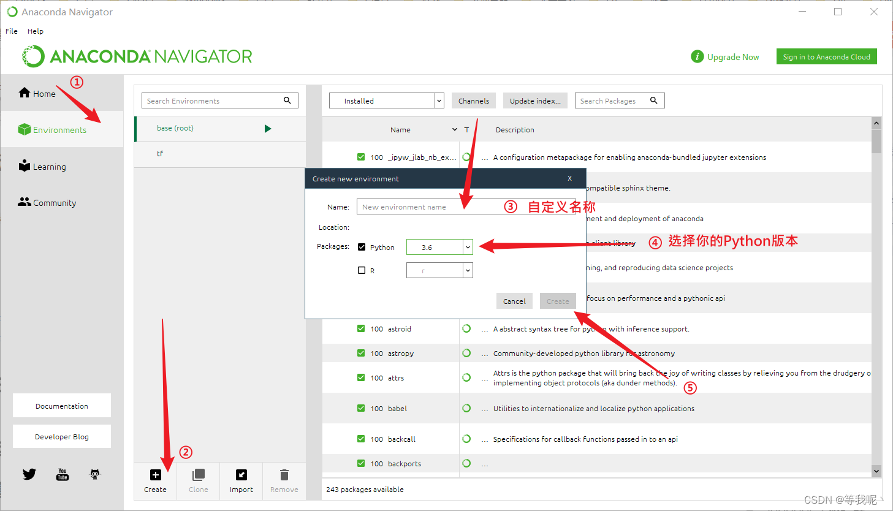
Task: Click the Channels button
Action: coord(474,100)
